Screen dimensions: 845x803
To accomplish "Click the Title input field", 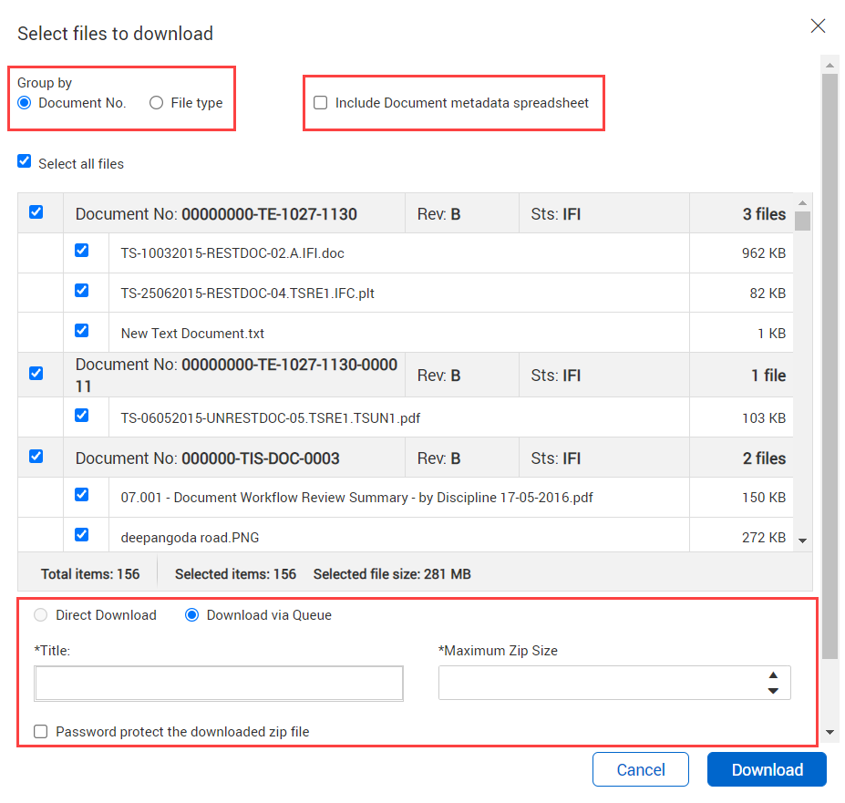I will (x=219, y=684).
